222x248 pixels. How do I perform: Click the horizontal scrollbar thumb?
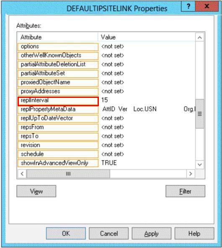click(x=68, y=174)
